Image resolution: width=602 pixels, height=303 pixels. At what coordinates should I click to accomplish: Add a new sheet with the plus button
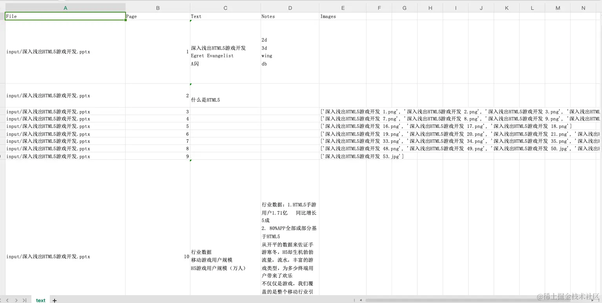tap(55, 300)
